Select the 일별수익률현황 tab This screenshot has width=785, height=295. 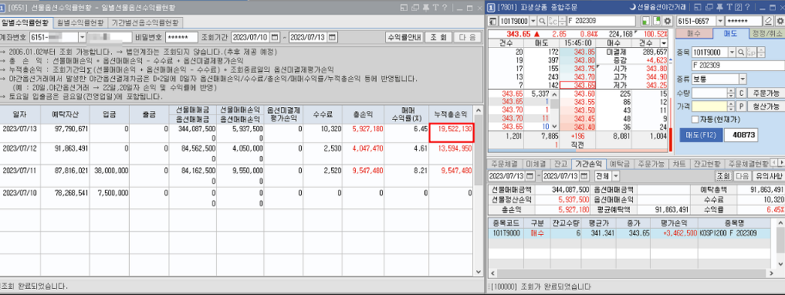(25, 22)
